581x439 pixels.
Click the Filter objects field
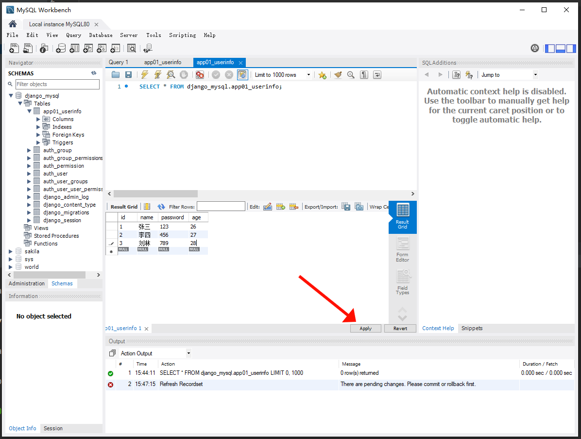point(57,84)
